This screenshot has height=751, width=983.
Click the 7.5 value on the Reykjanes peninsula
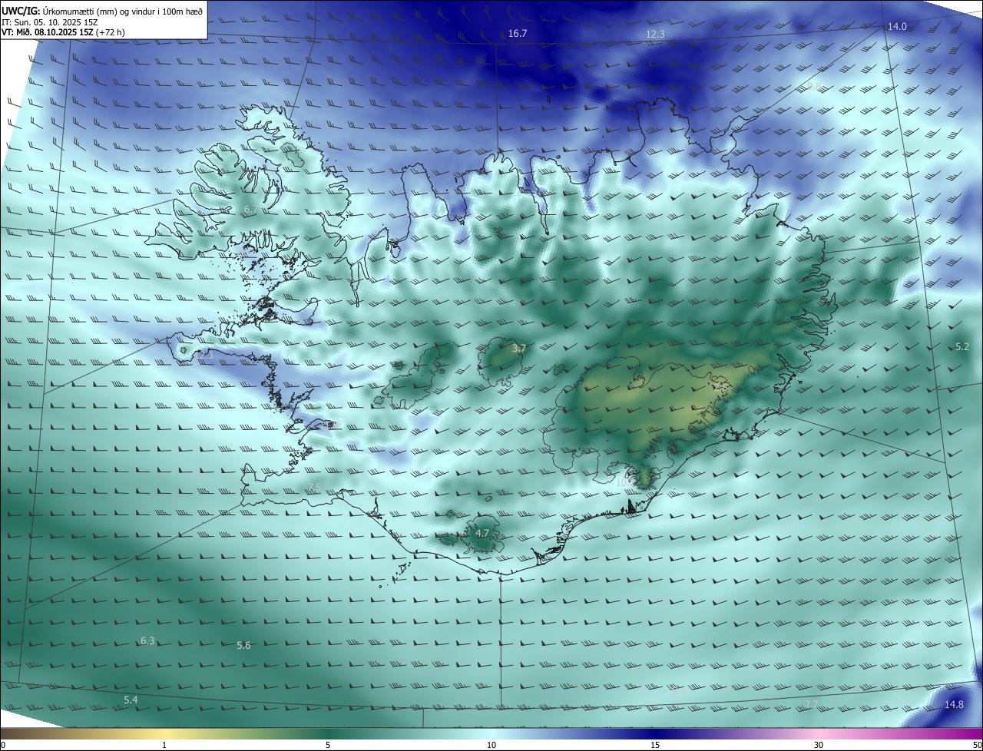pyautogui.click(x=314, y=488)
